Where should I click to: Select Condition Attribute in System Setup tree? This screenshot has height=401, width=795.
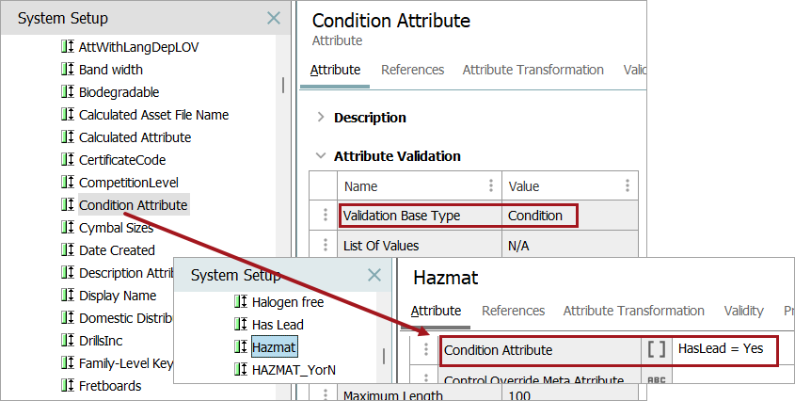133,205
